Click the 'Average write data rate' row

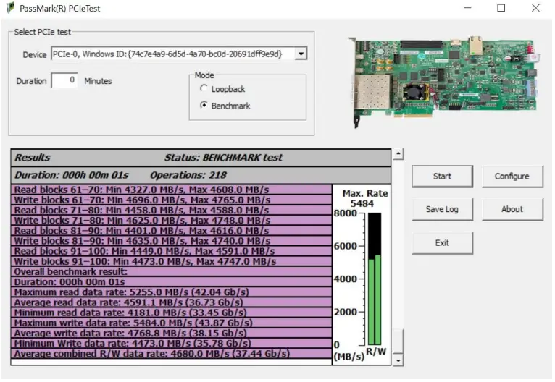click(x=171, y=334)
